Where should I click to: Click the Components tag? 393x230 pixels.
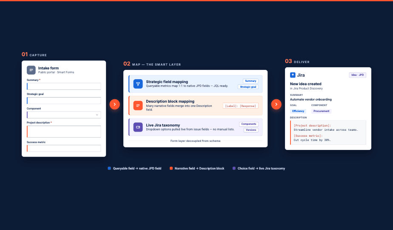click(x=249, y=124)
